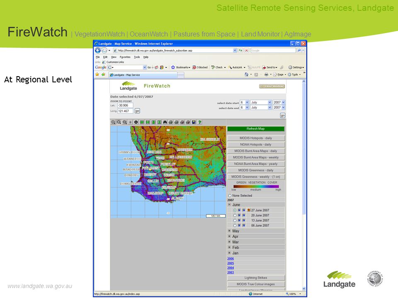Image resolution: width=398 pixels, height=298 pixels.
Task: Select radio button for 27 June 2007
Action: click(235, 210)
